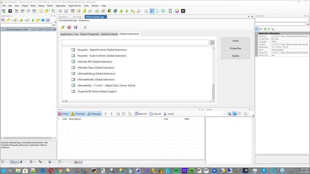Image resolution: width=310 pixels, height=174 pixels.
Task: Click the extensions filter input field
Action: 135,43
